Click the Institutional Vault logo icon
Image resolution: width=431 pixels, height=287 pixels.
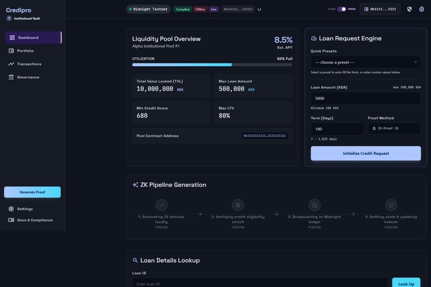(9, 18)
